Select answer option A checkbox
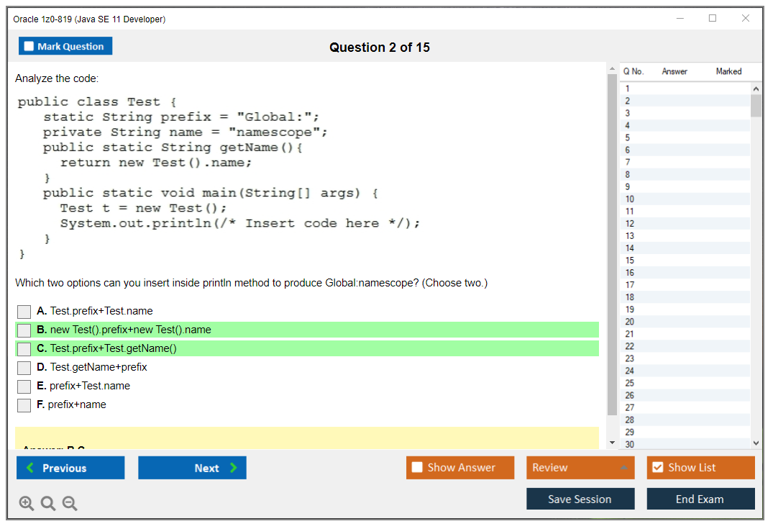Viewport: 773px width, 529px height. [24, 312]
